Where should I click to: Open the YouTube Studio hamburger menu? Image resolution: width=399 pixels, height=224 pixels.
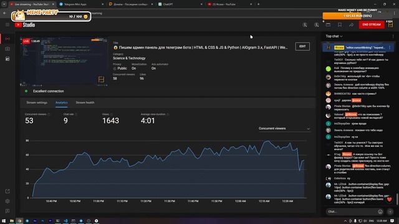[7, 25]
